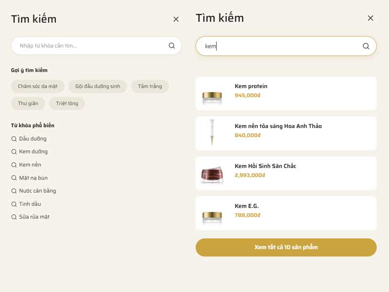View the Kem nền tỏa sáng Hoa Anh Thảo product

pyautogui.click(x=286, y=133)
